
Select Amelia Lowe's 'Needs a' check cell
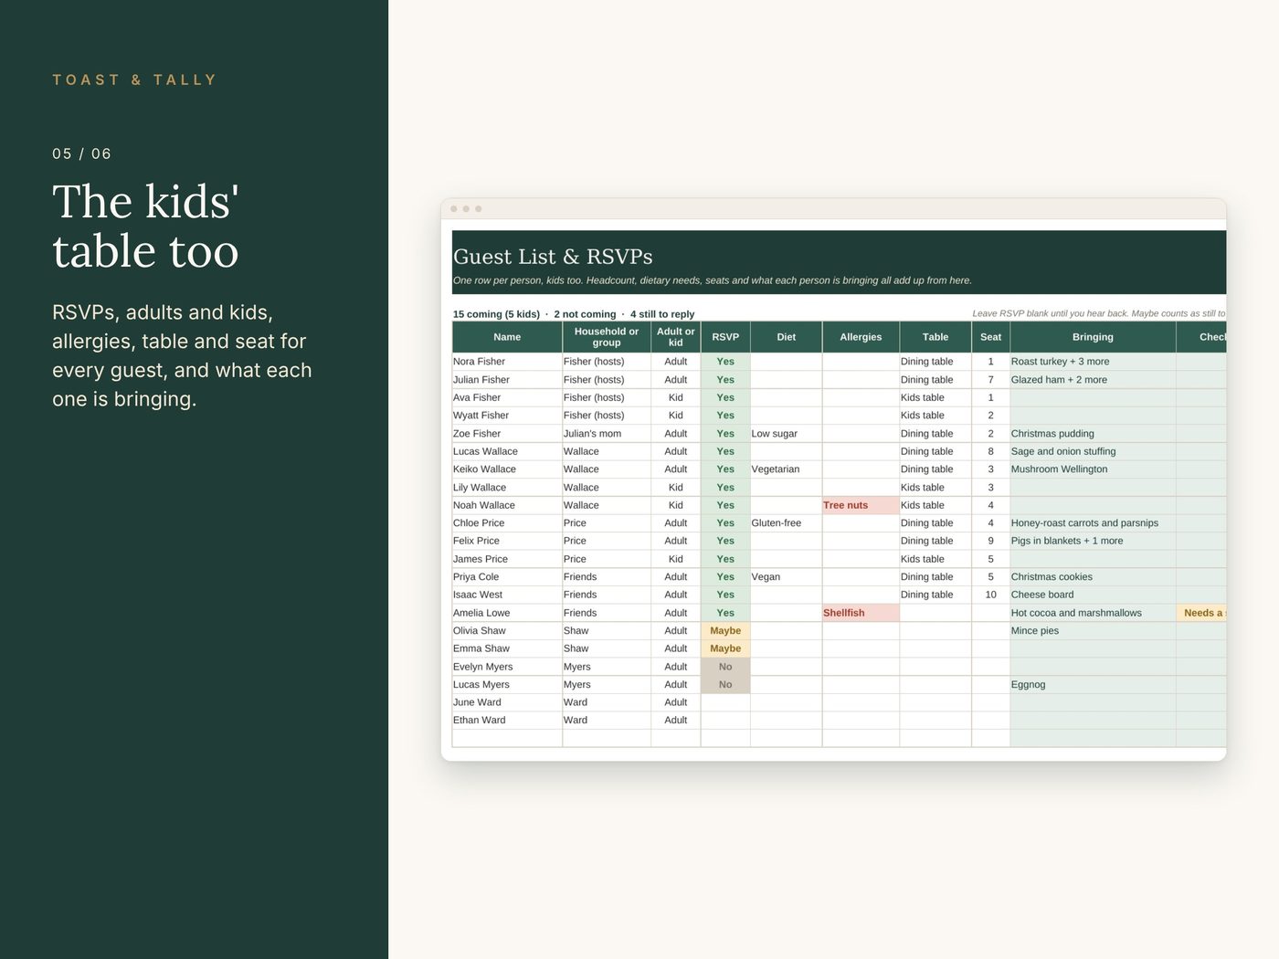pos(1201,613)
